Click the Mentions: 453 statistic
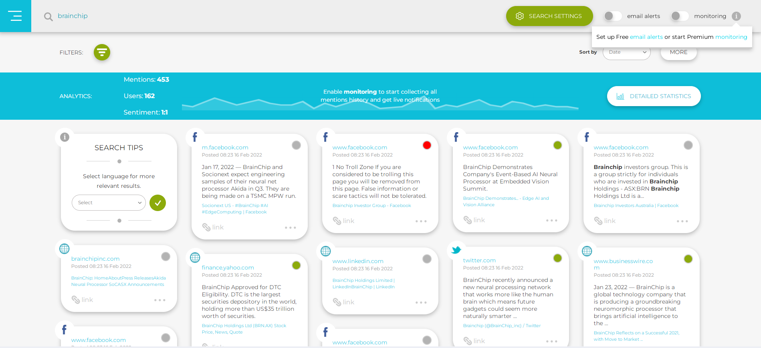761x348 pixels. [146, 80]
